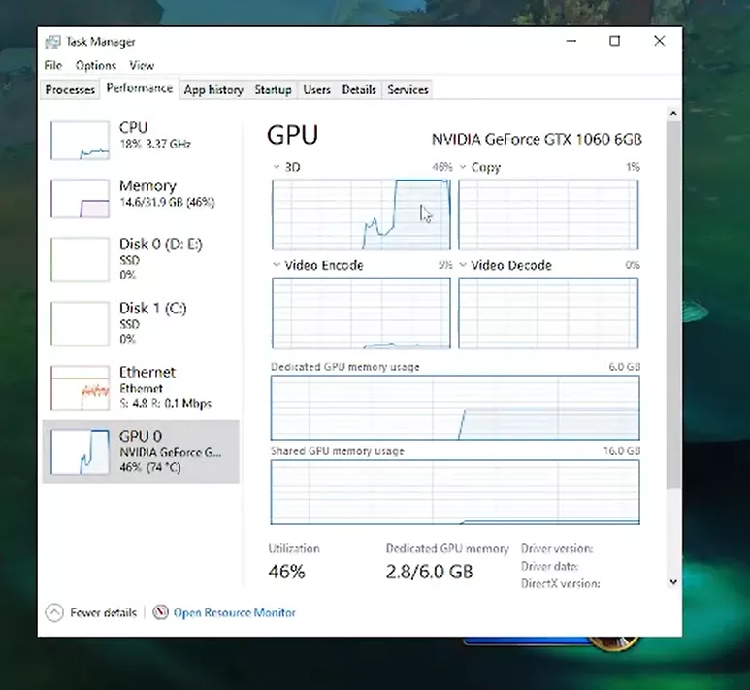This screenshot has width=750, height=690.
Task: Open Resource Monitor link
Action: [235, 612]
